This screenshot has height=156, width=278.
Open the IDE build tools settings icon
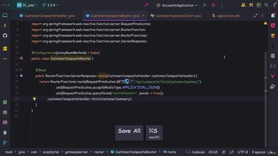coord(251,5)
